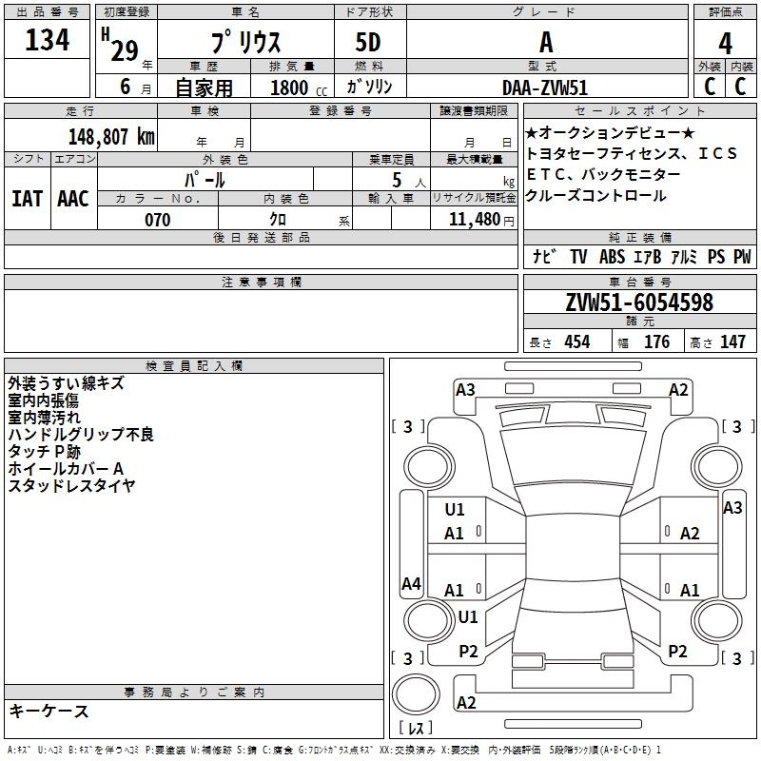Click the car name プリウス

click(x=246, y=42)
